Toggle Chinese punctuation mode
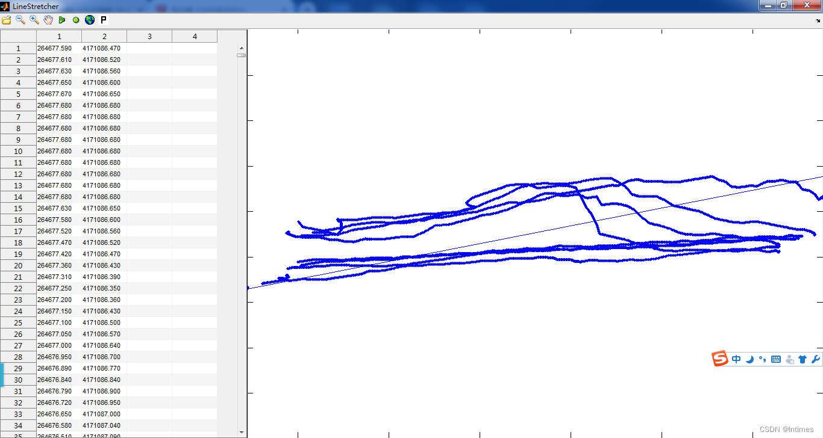 tap(762, 359)
